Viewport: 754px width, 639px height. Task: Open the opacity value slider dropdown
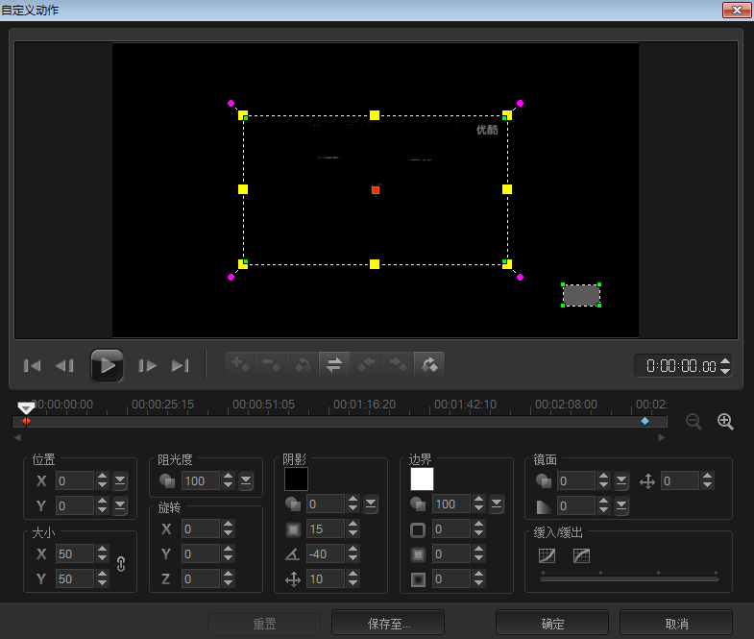pos(246,480)
